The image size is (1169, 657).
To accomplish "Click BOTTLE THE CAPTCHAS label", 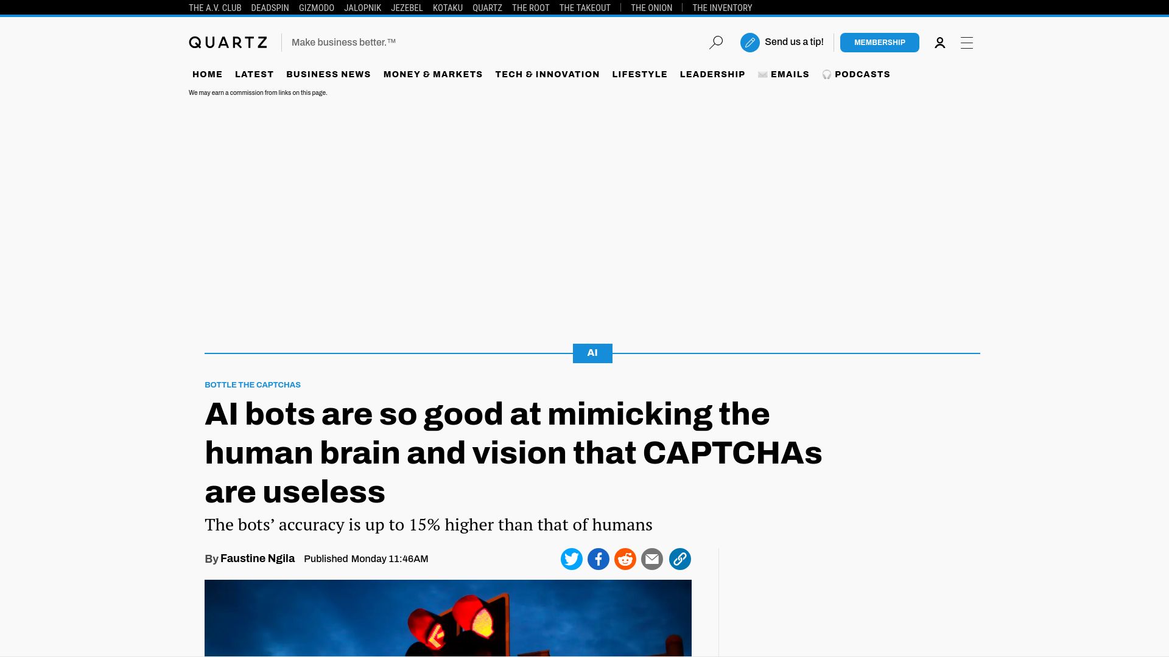I will point(253,385).
